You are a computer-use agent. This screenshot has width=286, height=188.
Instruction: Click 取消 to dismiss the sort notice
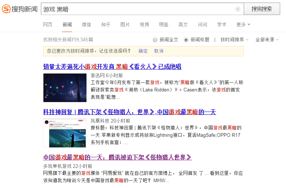point(159,51)
